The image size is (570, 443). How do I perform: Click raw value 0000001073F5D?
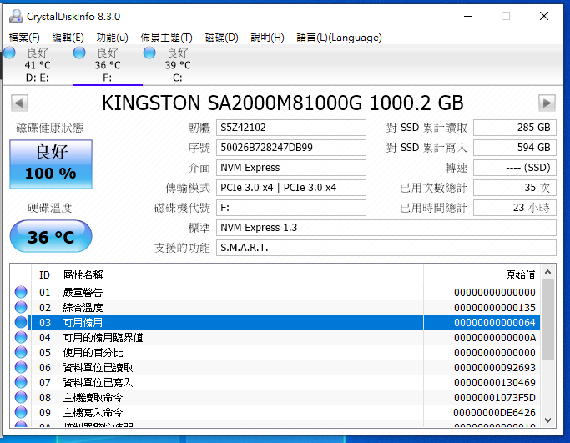coord(495,398)
